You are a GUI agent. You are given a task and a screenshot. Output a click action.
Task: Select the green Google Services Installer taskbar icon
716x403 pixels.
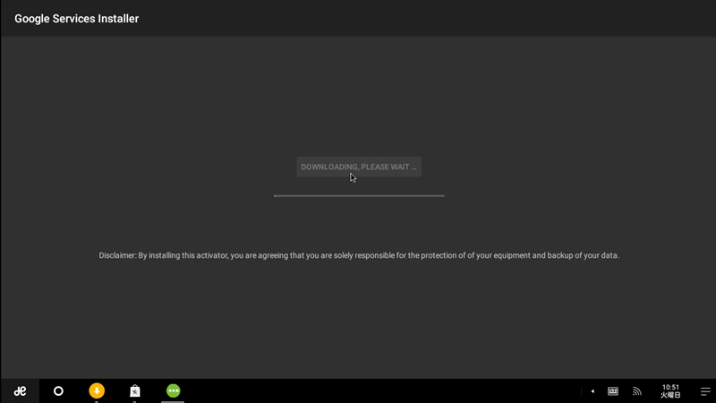coord(173,390)
